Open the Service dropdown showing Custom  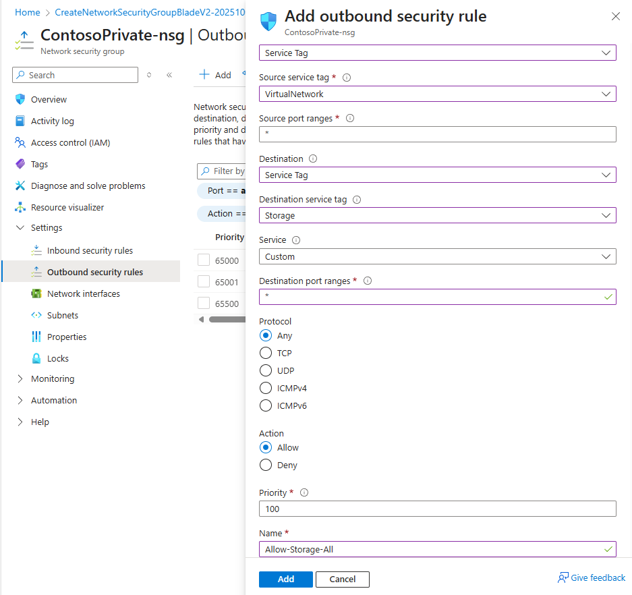(437, 256)
